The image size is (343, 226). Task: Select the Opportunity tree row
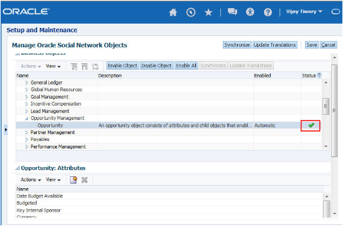[169, 125]
